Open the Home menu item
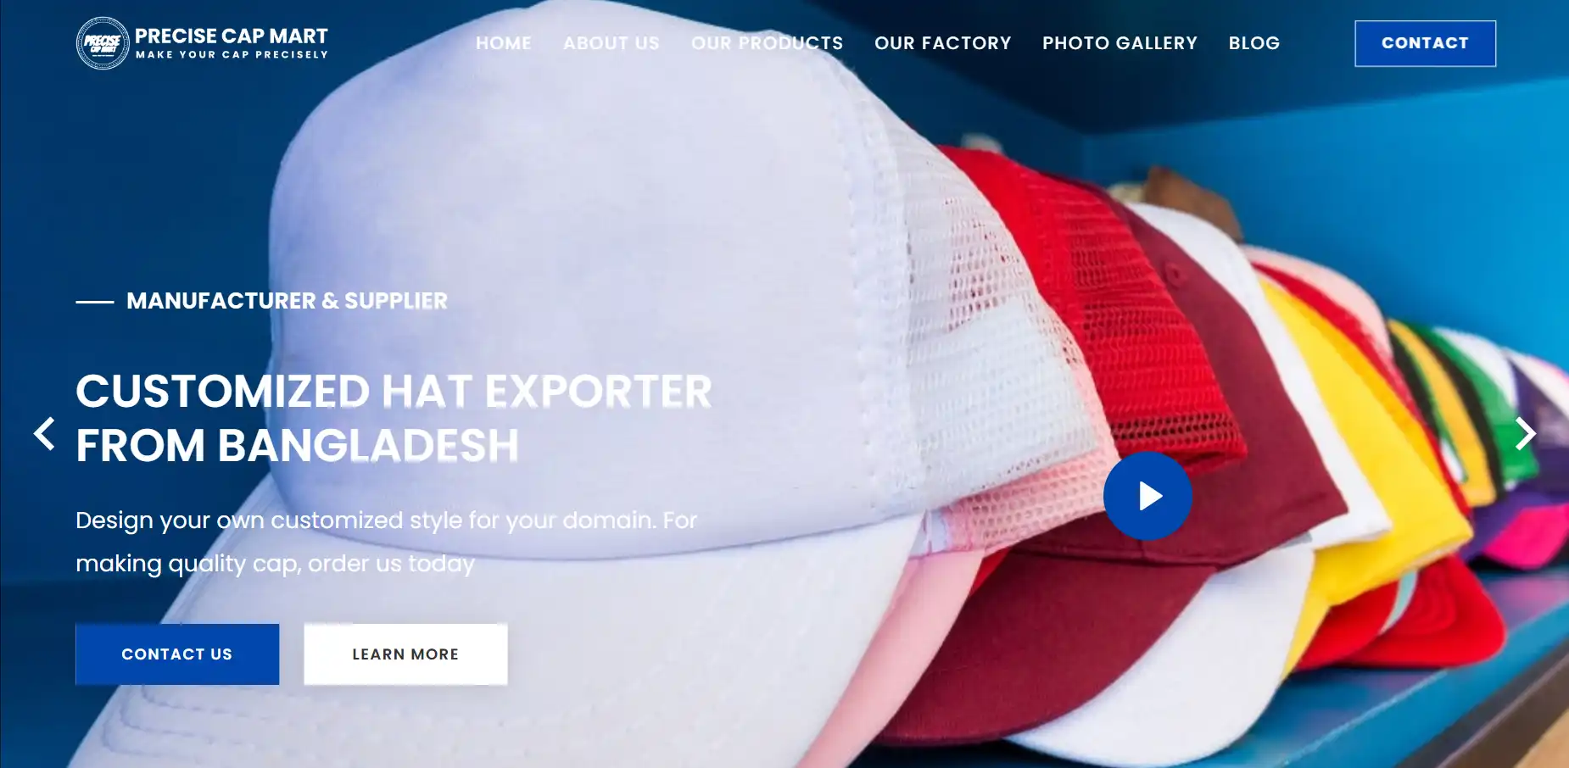 504,43
